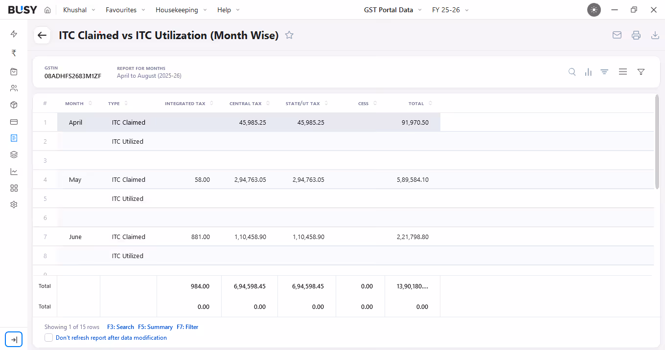Click the home icon in top bar
The width and height of the screenshot is (665, 350).
pos(47,10)
